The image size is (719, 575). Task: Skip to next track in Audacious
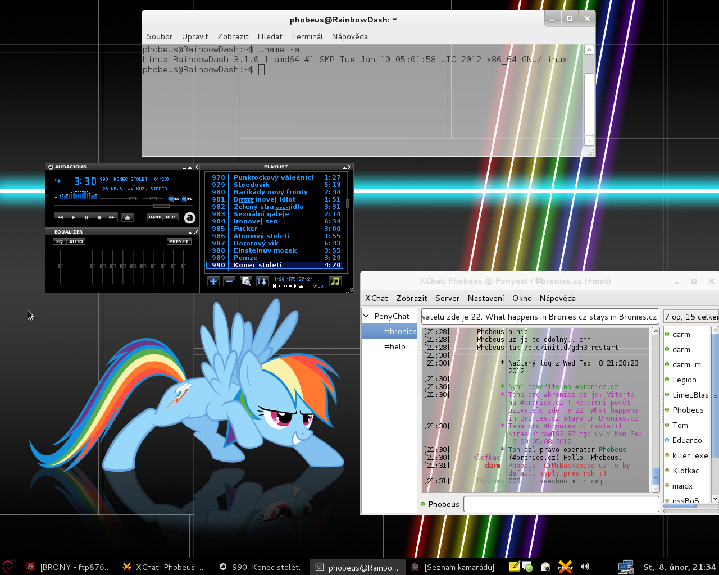click(x=112, y=217)
